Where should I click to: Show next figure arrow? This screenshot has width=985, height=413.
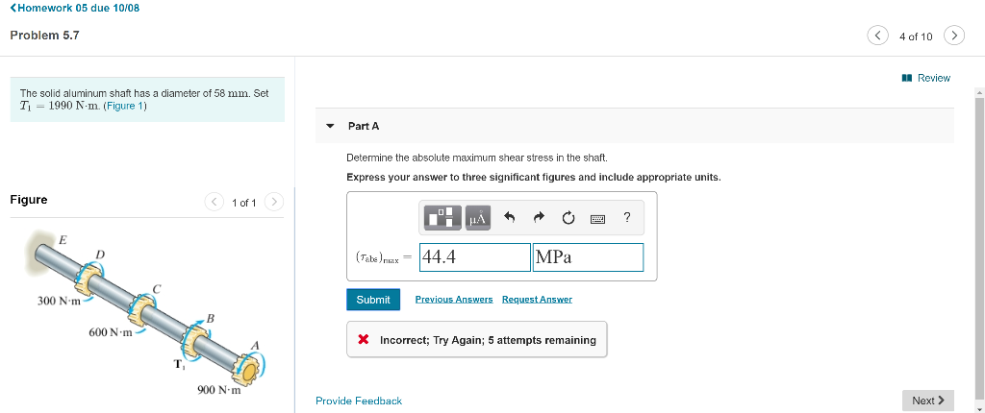click(x=274, y=202)
